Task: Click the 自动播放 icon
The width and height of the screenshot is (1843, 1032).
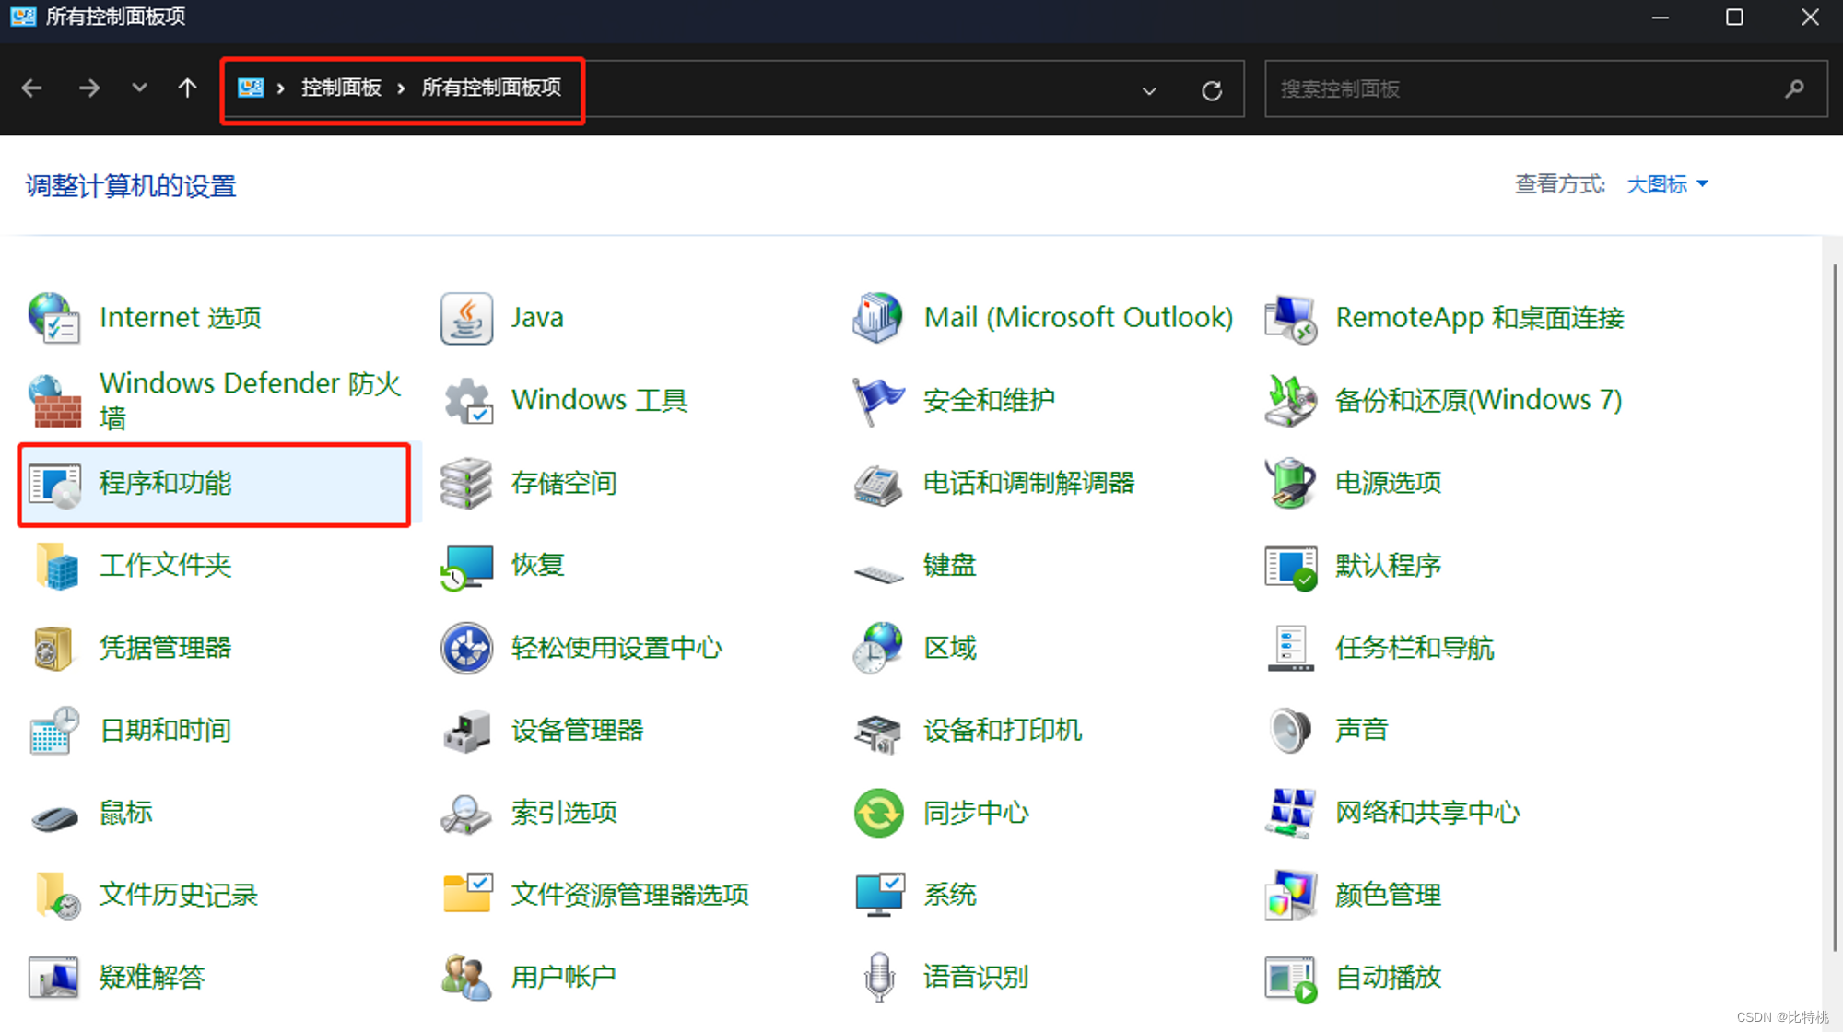Action: (1290, 979)
